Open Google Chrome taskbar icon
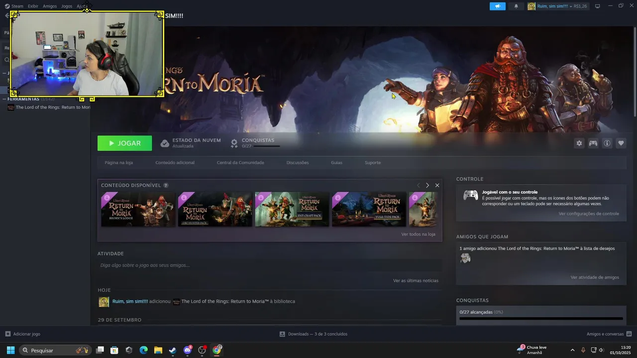 (x=216, y=350)
